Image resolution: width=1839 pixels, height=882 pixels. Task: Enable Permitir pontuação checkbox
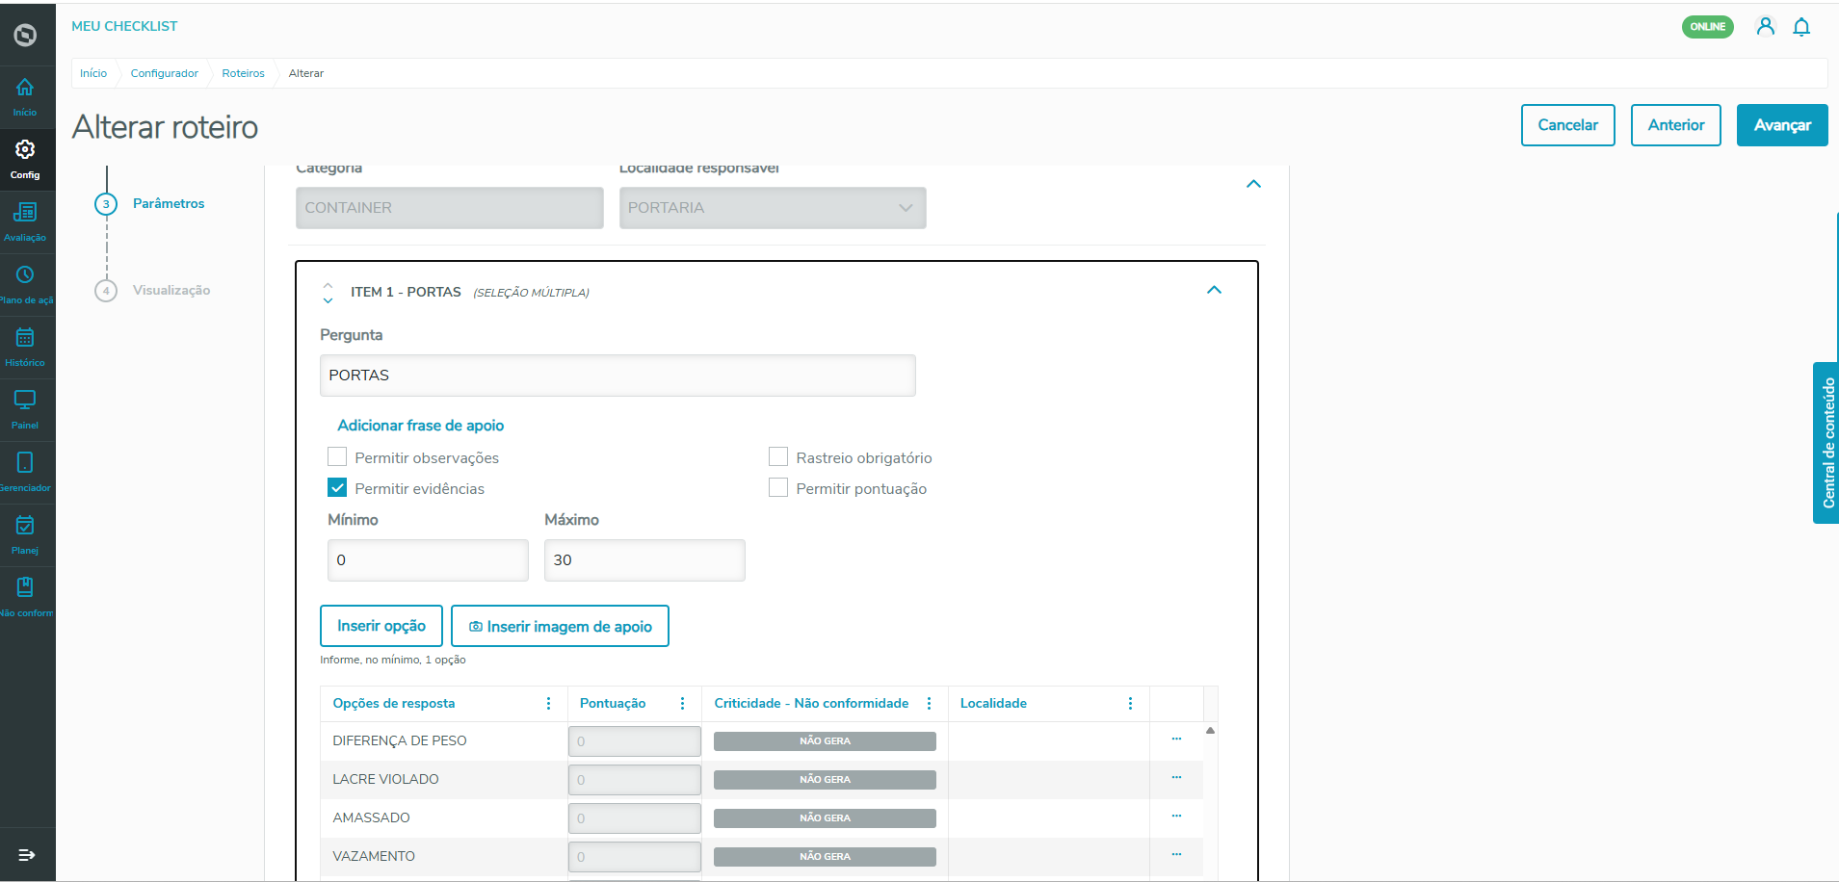(778, 488)
